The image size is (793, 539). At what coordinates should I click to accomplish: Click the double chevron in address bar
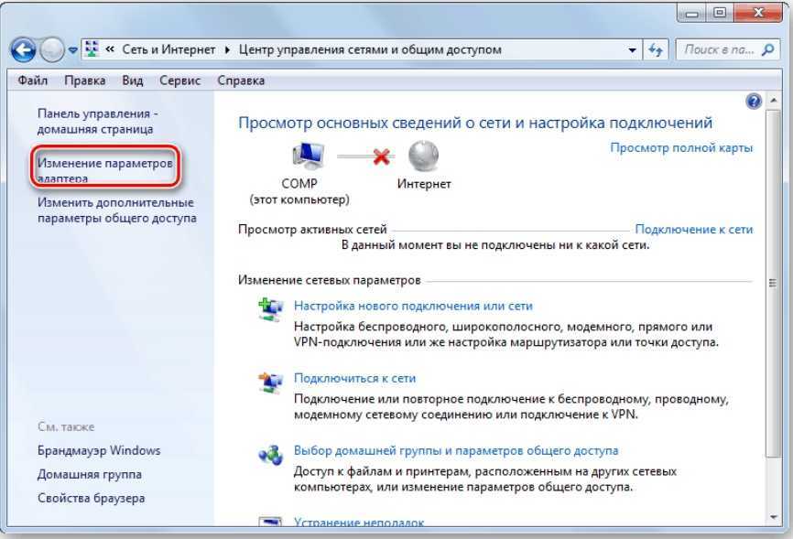pyautogui.click(x=110, y=49)
